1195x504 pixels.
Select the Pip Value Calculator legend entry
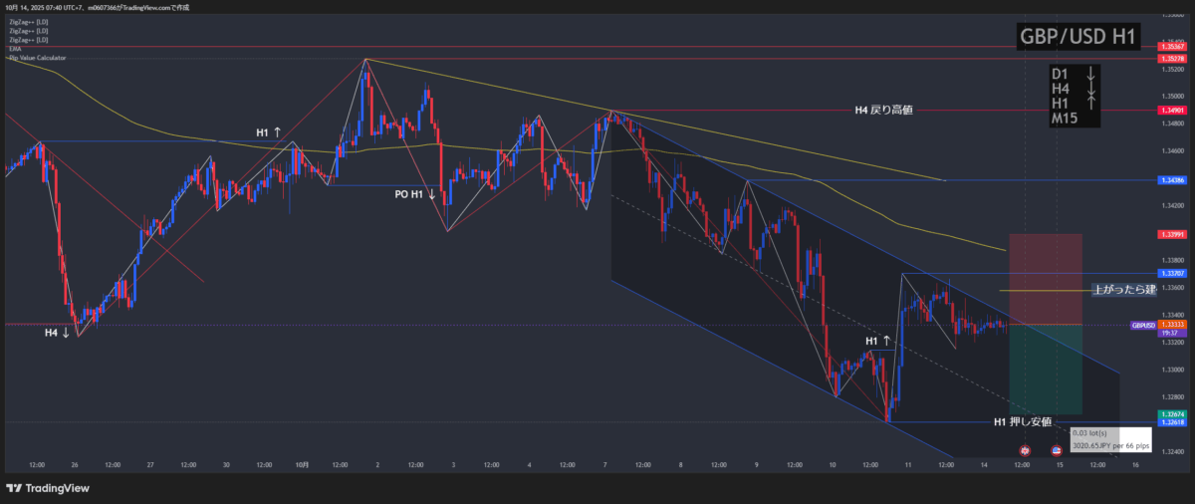point(31,58)
